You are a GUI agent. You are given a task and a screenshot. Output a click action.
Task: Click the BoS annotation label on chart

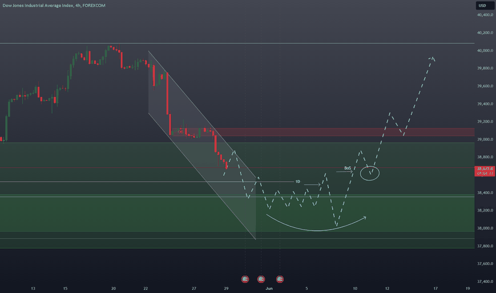coord(348,168)
